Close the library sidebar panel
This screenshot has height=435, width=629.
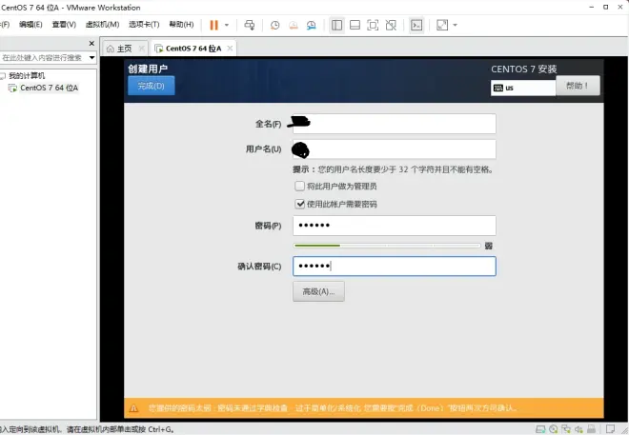[x=91, y=43]
